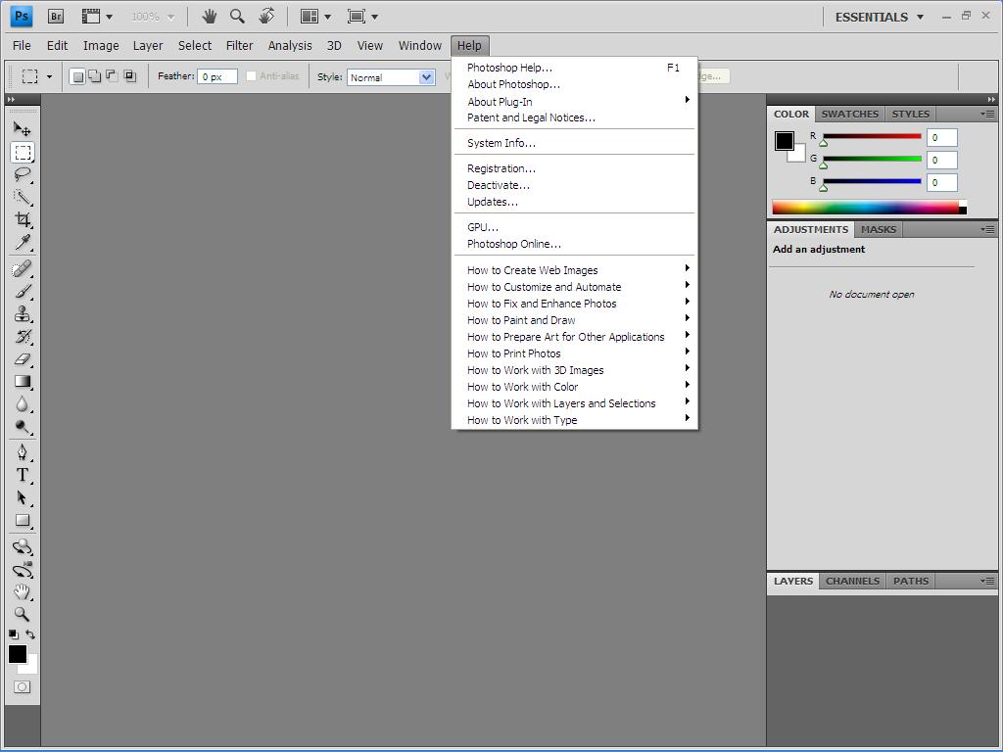
Task: Click the Zoom tool in application bar
Action: coord(237,16)
